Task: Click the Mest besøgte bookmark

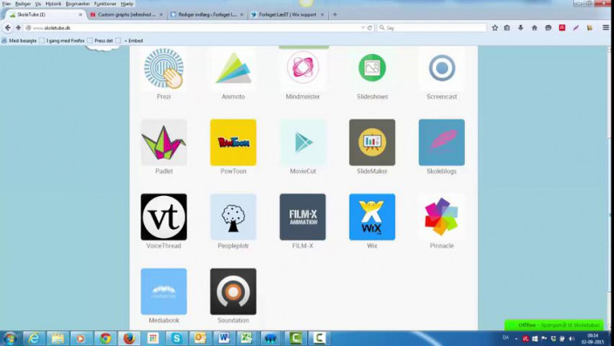Action: 19,40
